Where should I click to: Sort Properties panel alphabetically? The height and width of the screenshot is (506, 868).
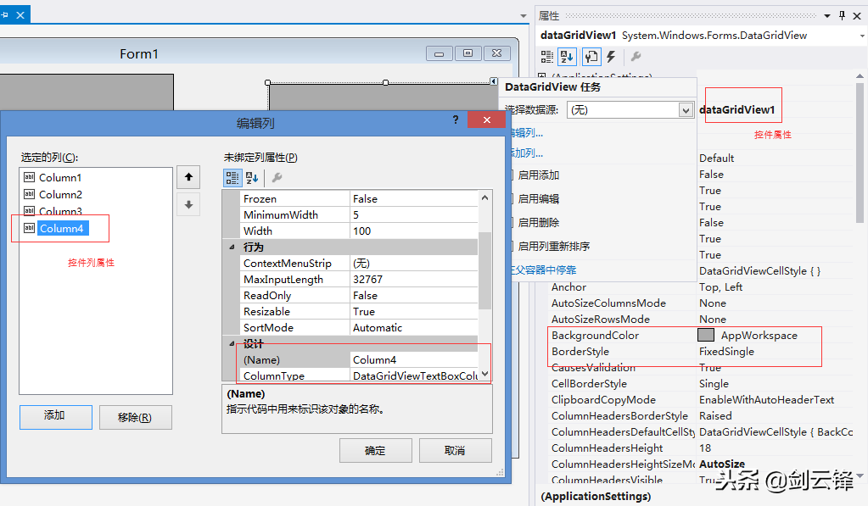click(567, 57)
